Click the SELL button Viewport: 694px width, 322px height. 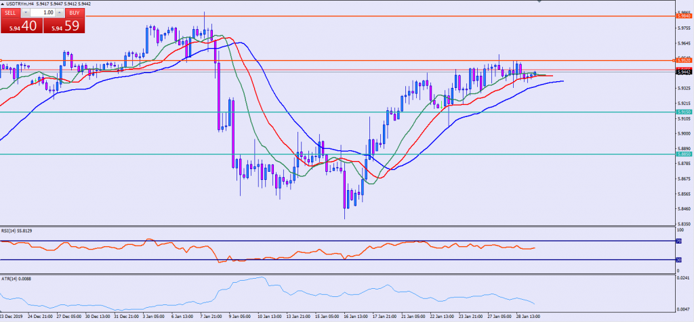10,13
